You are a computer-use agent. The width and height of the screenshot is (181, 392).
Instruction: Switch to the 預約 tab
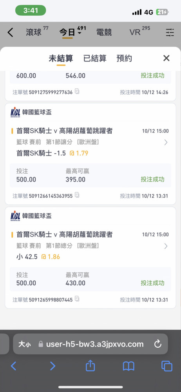[x=124, y=58]
